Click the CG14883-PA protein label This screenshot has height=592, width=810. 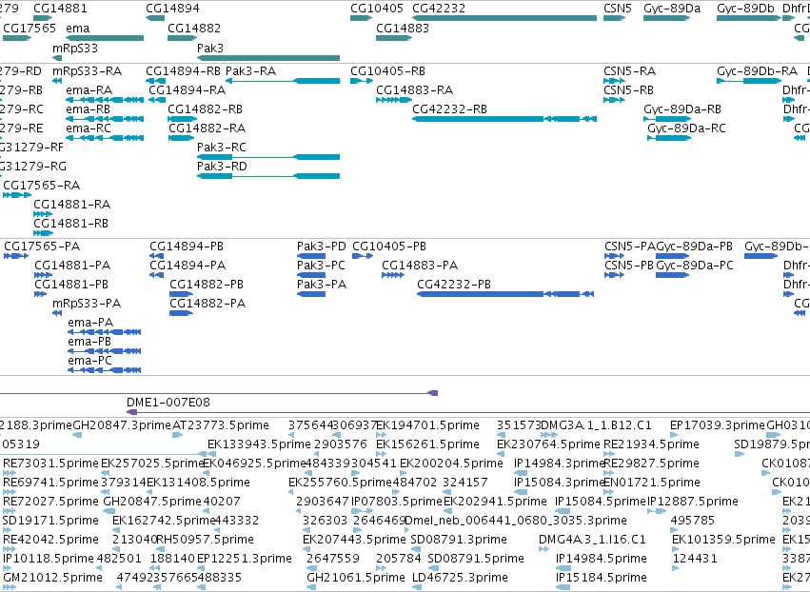420,265
